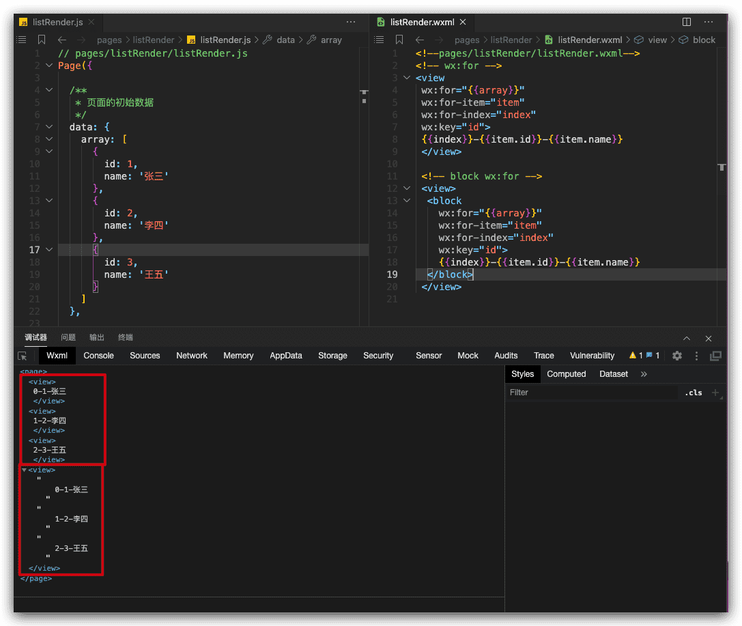The image size is (742, 626).
Task: Toggle the .cls class editor
Action: click(694, 393)
